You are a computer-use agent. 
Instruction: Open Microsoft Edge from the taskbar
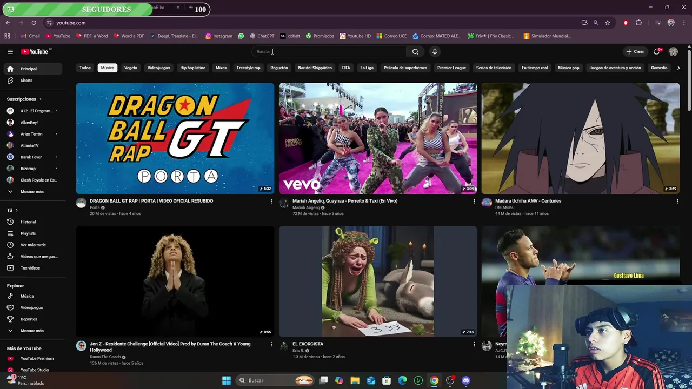[x=402, y=380]
